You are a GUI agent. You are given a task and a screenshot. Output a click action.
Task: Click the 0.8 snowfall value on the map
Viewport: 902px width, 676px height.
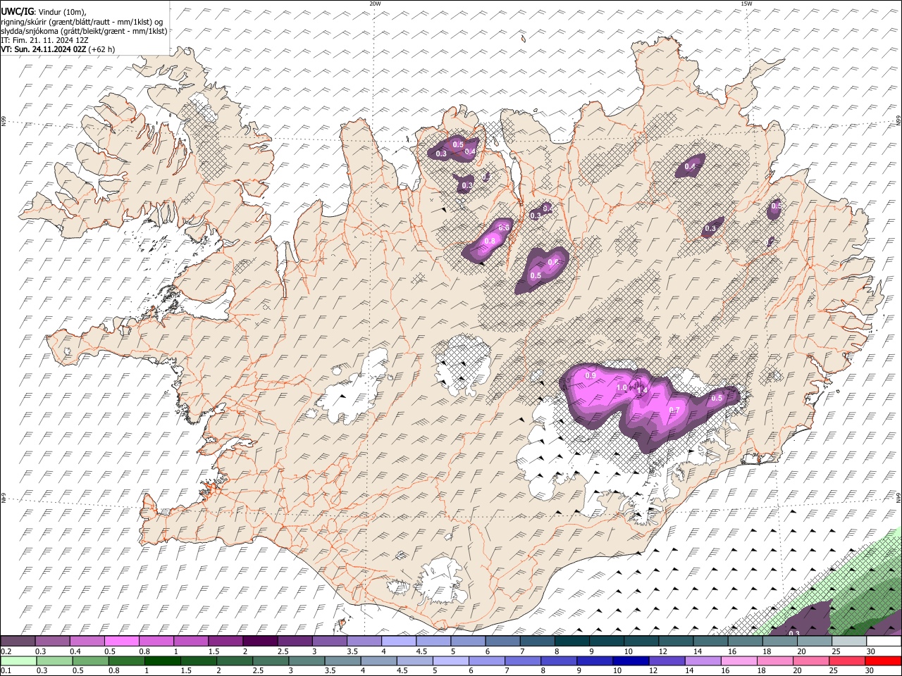490,241
